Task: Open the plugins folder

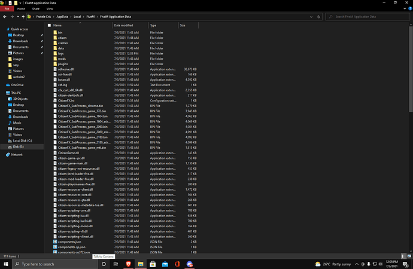Action: click(x=65, y=63)
